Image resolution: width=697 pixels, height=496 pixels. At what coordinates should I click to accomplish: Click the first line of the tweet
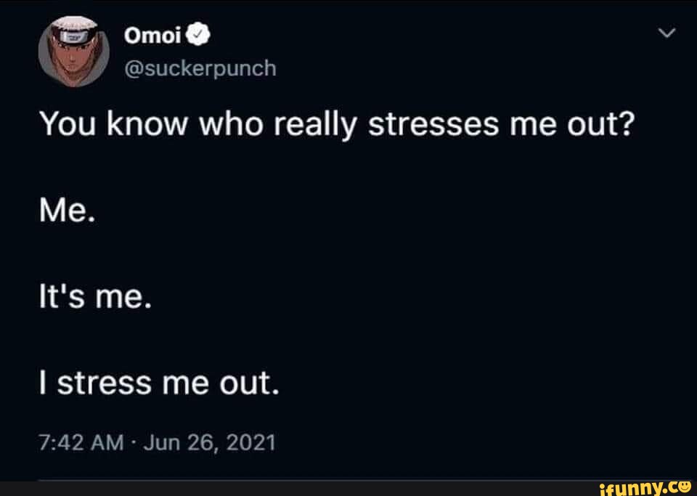[x=337, y=126]
